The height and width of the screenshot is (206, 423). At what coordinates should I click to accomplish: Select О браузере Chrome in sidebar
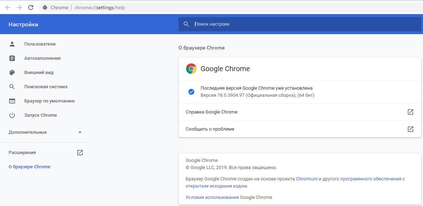pos(29,167)
